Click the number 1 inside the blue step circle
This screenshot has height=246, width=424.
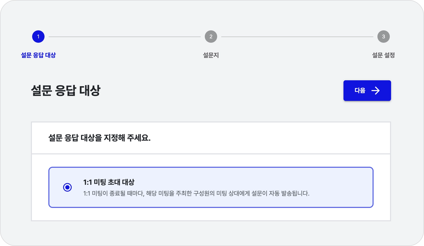38,37
